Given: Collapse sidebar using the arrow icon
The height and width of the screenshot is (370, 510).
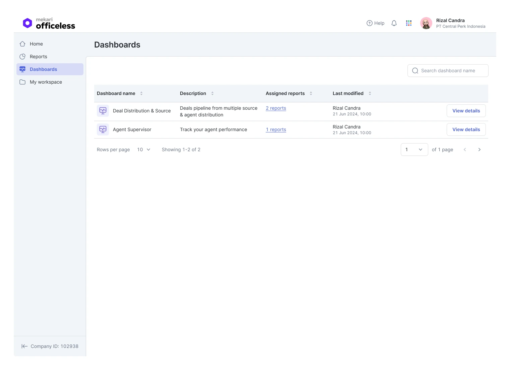Looking at the screenshot, I should tap(24, 346).
